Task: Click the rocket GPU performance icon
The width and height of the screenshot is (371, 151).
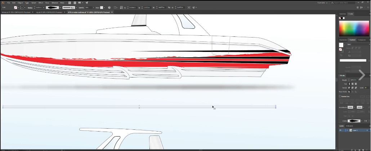Action: point(87,3)
